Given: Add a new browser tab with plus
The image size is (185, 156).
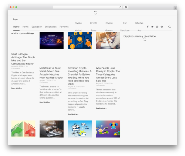Looking at the screenshot, I should (175, 8).
